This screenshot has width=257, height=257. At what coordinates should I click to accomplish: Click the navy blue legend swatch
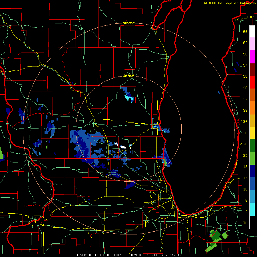(252, 171)
